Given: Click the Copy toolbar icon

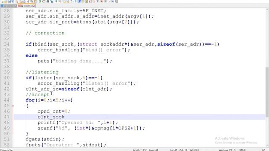Looking at the screenshot, I should coord(32,1).
